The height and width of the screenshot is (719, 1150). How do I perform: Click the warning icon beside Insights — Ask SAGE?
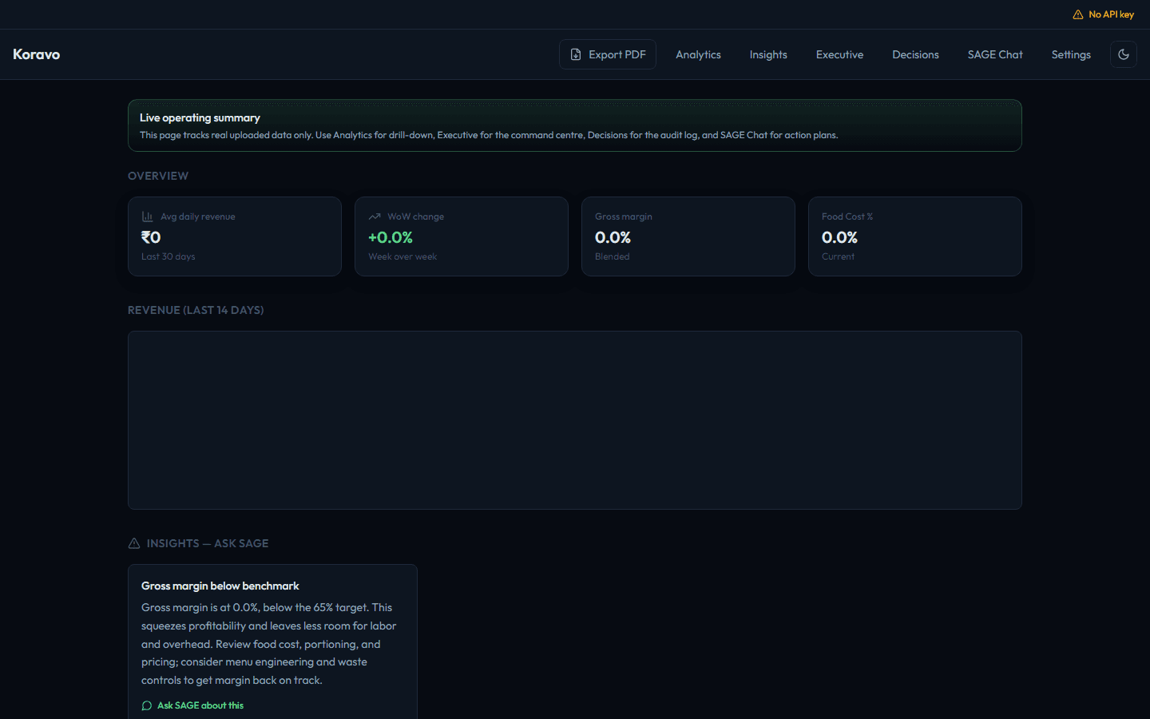[x=134, y=543]
